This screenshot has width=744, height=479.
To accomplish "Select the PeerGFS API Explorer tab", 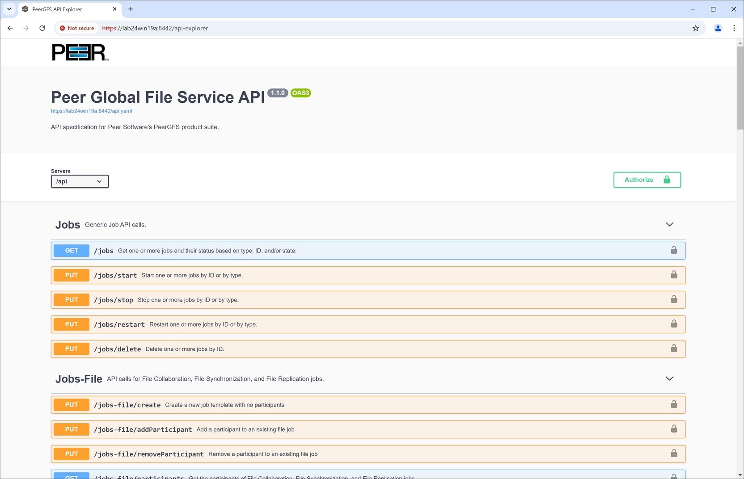I will tap(69, 9).
